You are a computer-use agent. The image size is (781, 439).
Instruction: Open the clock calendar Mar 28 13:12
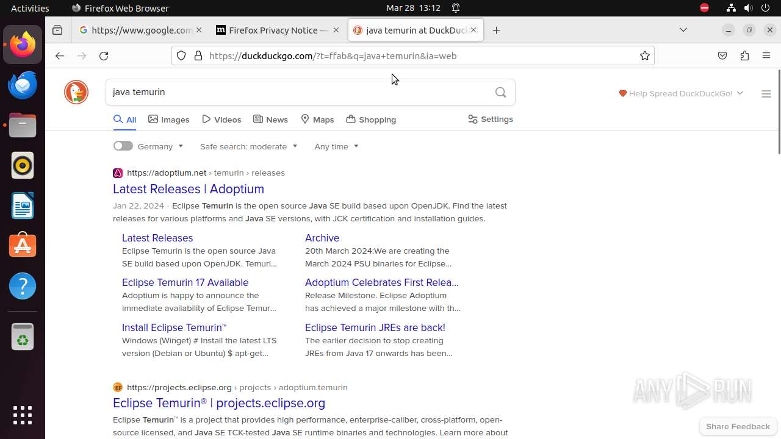(413, 8)
